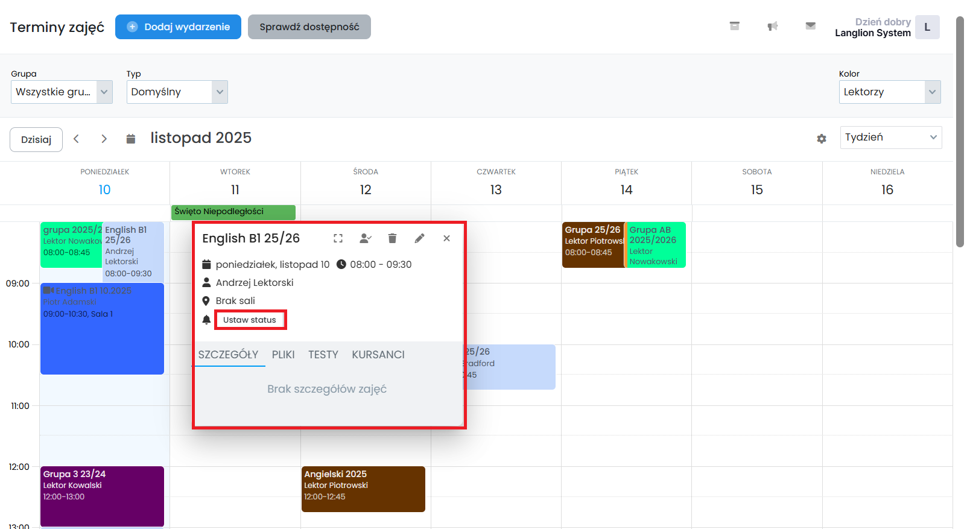This screenshot has width=967, height=529.
Task: Open the Typ dropdown set to Domyślny
Action: (177, 92)
